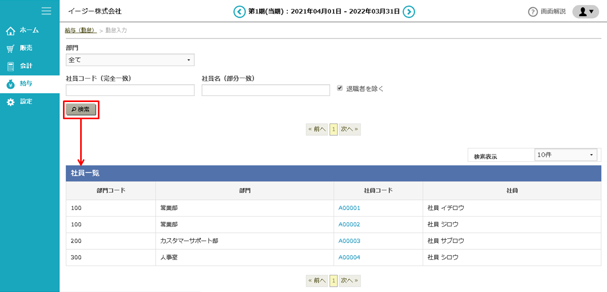Open the 部門 department dropdown
Viewport: 607px width, 292px height.
pyautogui.click(x=130, y=60)
